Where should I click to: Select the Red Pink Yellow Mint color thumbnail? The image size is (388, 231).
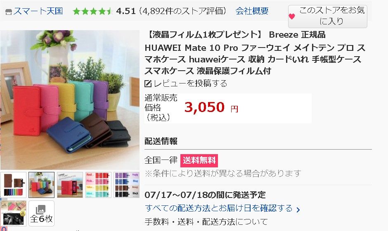point(98,185)
